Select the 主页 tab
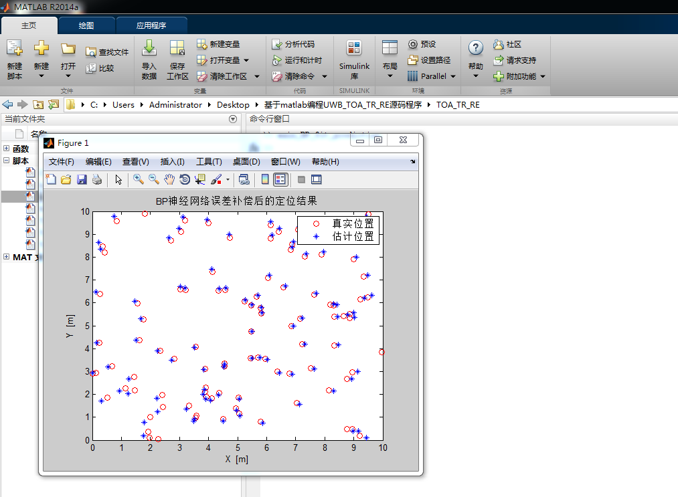Image resolution: width=678 pixels, height=497 pixels. (29, 25)
